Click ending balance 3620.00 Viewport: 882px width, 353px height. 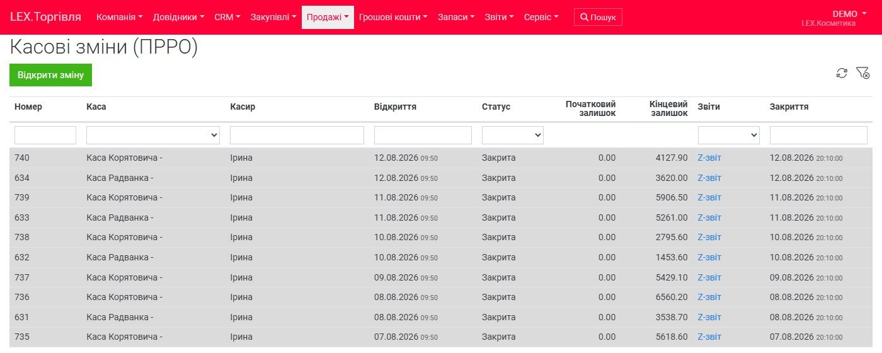click(672, 178)
